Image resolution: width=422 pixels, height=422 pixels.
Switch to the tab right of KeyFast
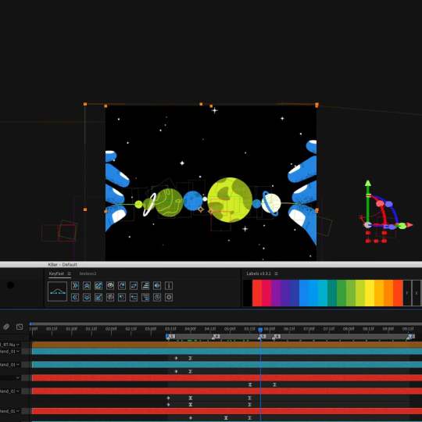pos(88,274)
